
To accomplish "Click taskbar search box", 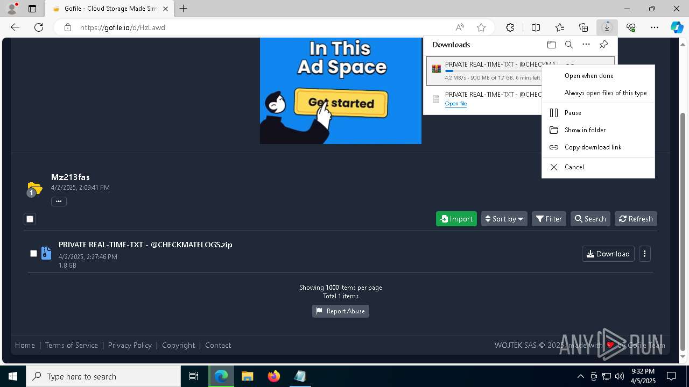I will pyautogui.click(x=103, y=376).
